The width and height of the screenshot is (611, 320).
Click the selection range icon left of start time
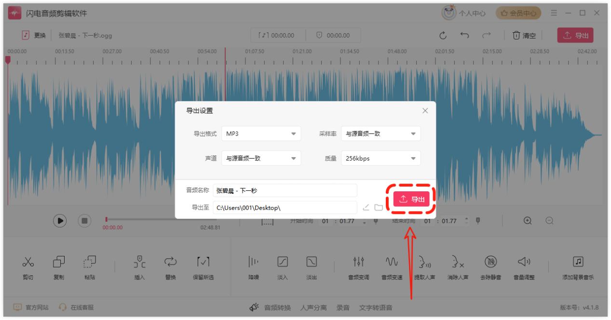268,221
